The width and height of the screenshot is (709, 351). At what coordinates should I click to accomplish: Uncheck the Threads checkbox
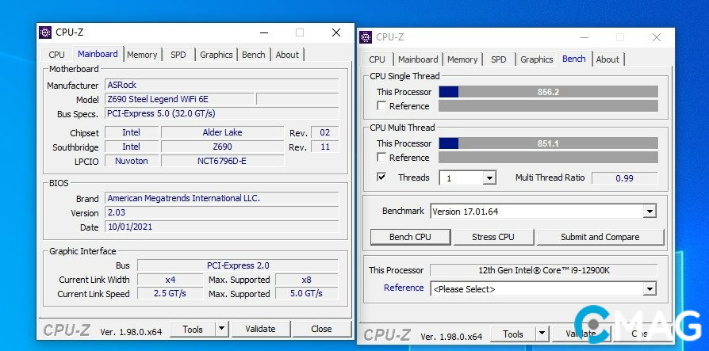point(382,177)
